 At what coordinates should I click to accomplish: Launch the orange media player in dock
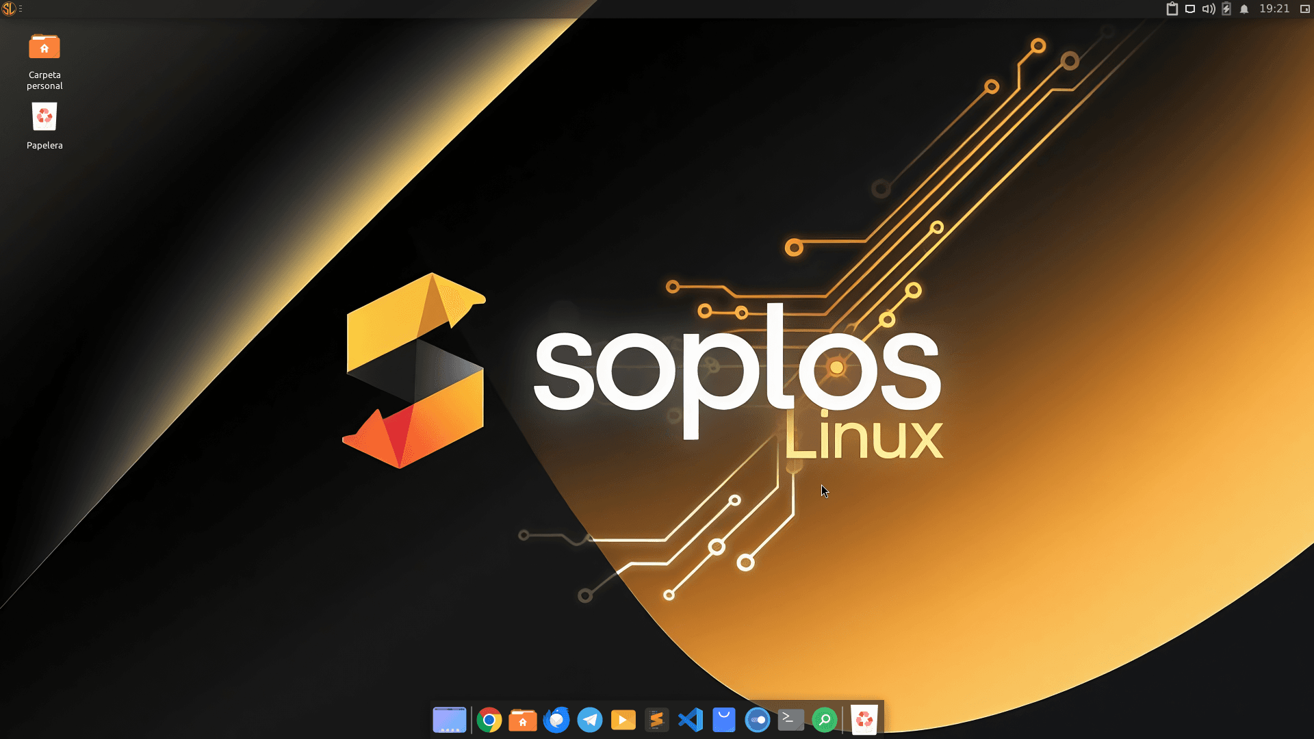click(x=623, y=720)
